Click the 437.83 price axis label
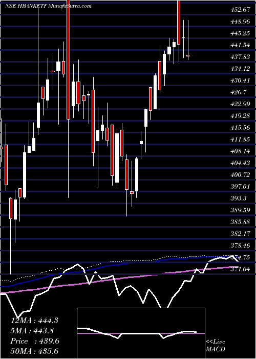256x359 pixels. point(240,57)
